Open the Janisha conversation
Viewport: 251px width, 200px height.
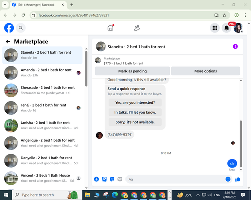click(42, 125)
